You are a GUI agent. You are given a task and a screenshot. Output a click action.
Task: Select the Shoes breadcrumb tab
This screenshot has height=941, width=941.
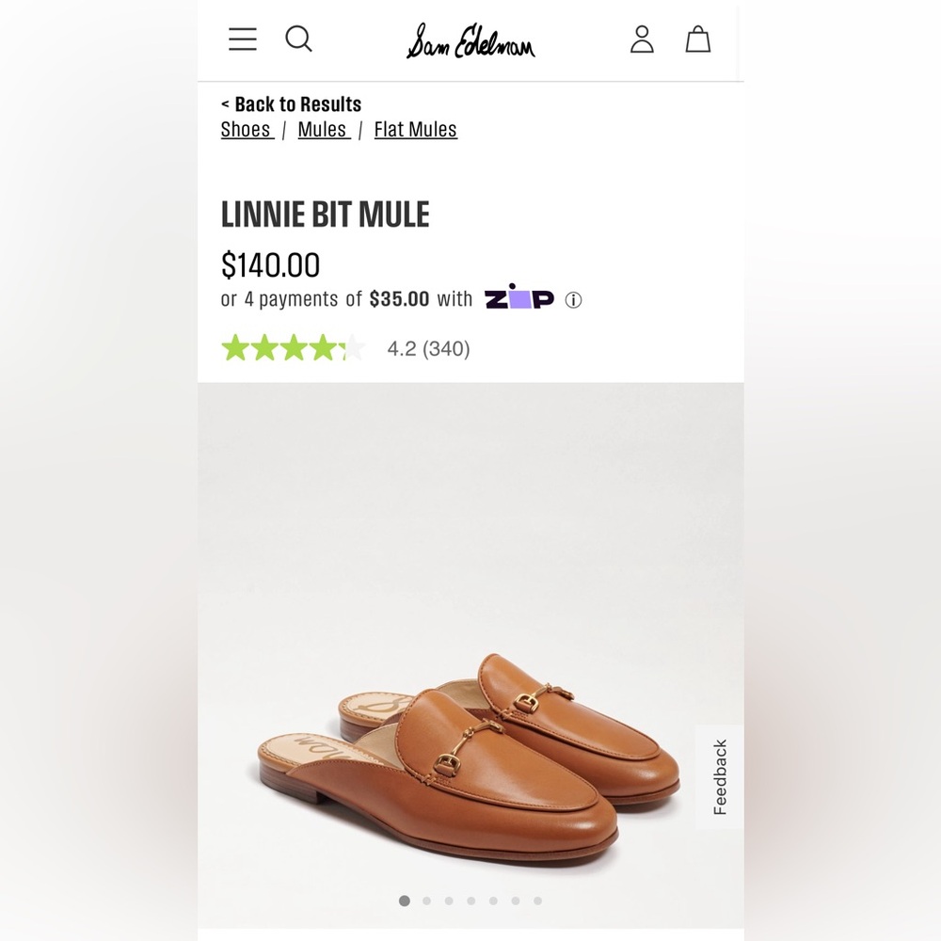[246, 129]
